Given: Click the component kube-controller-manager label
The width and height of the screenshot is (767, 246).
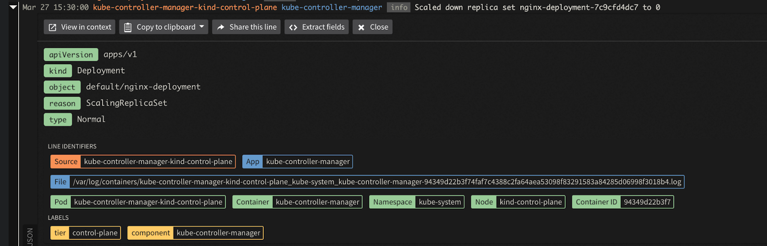Looking at the screenshot, I should [195, 233].
